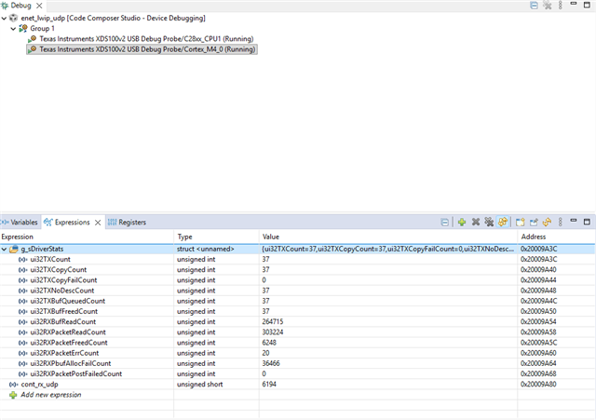Collapse all in Expressions view toolbar

[444, 223]
